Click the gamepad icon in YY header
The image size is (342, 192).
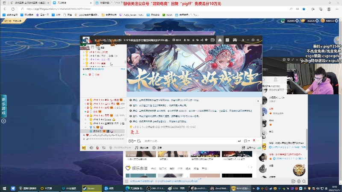(x=235, y=40)
